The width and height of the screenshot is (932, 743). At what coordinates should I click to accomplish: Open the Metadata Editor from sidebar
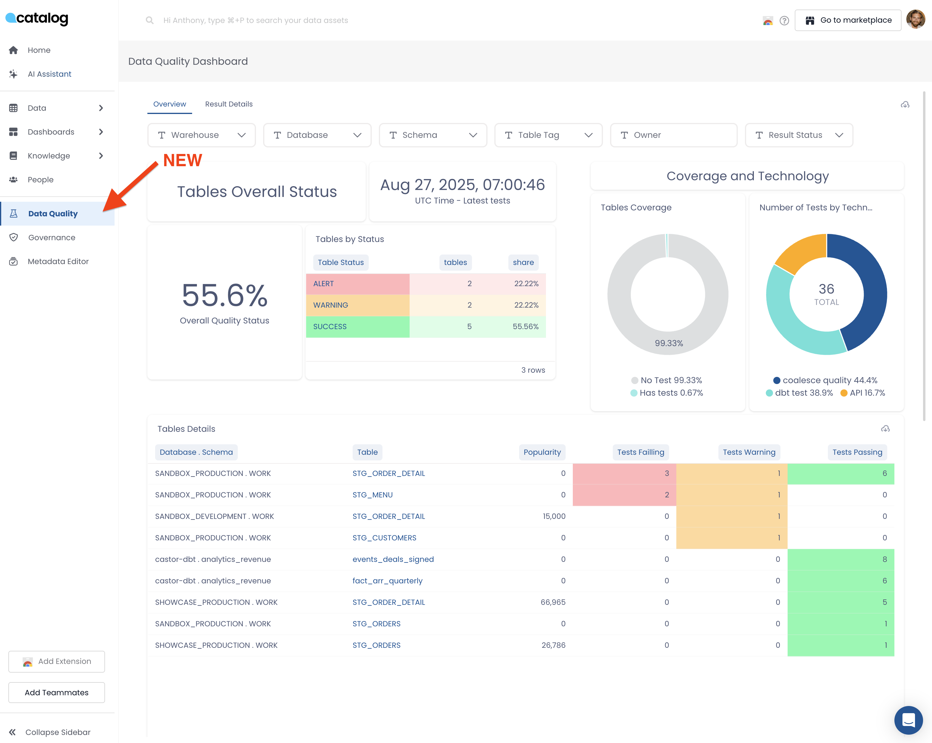coord(58,261)
